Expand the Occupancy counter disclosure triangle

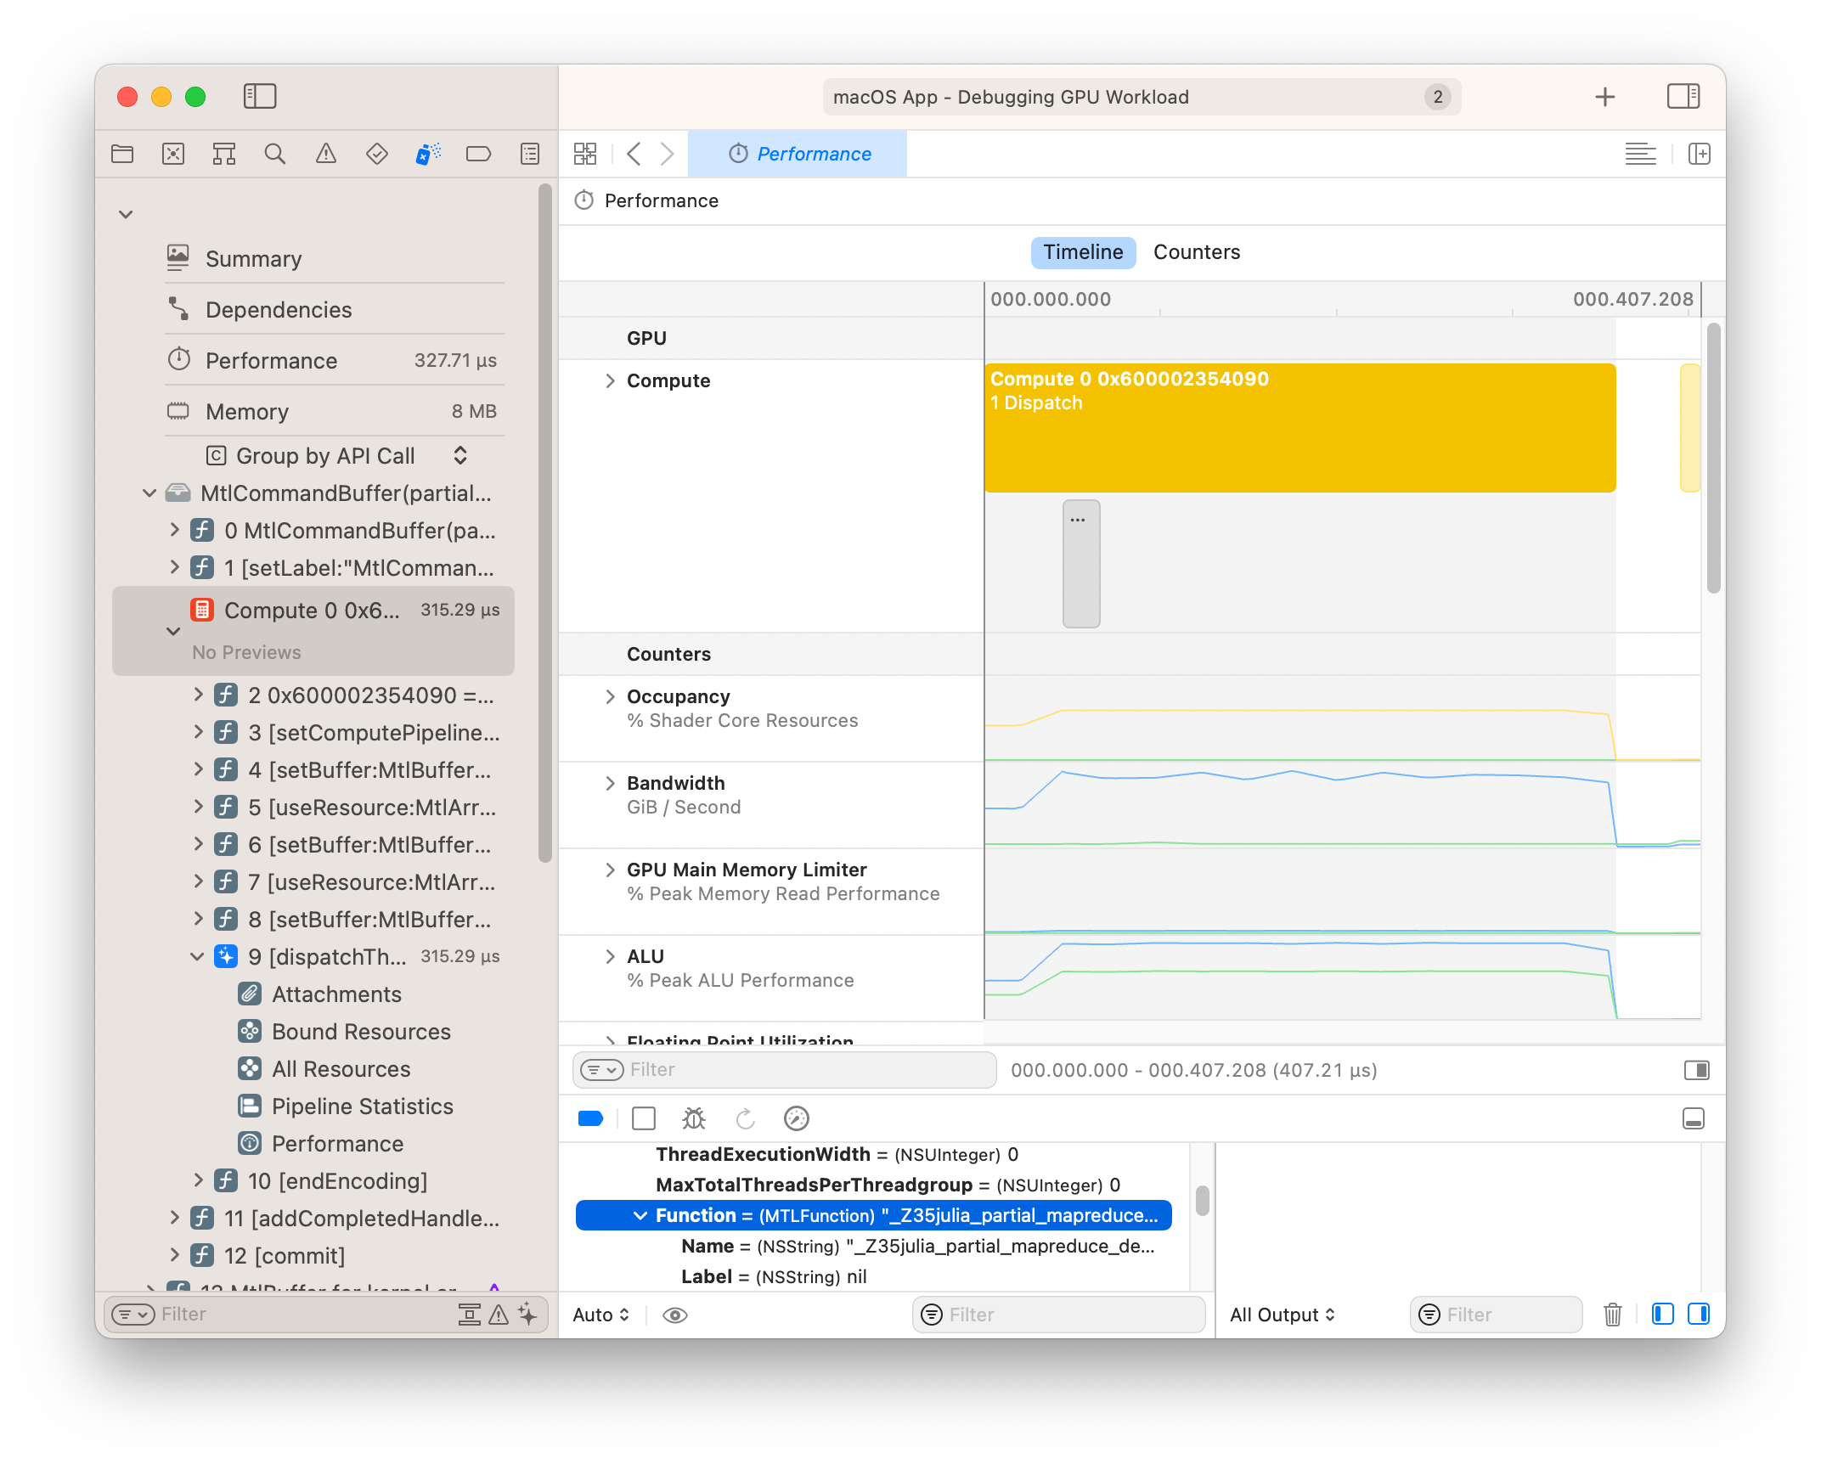[611, 695]
